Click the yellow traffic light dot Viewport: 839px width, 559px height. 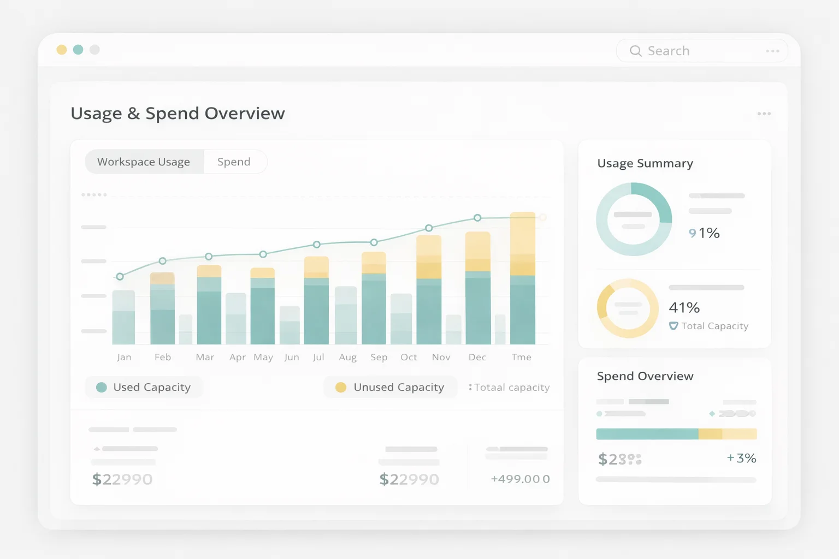[x=62, y=50]
